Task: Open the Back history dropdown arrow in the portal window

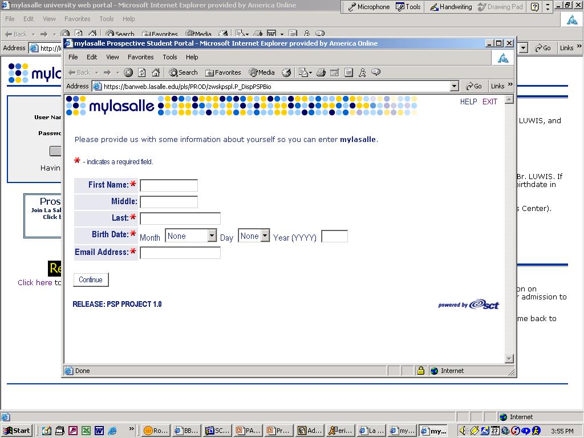Action: click(x=96, y=72)
